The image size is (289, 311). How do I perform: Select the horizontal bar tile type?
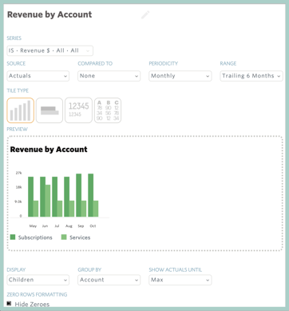coord(49,110)
